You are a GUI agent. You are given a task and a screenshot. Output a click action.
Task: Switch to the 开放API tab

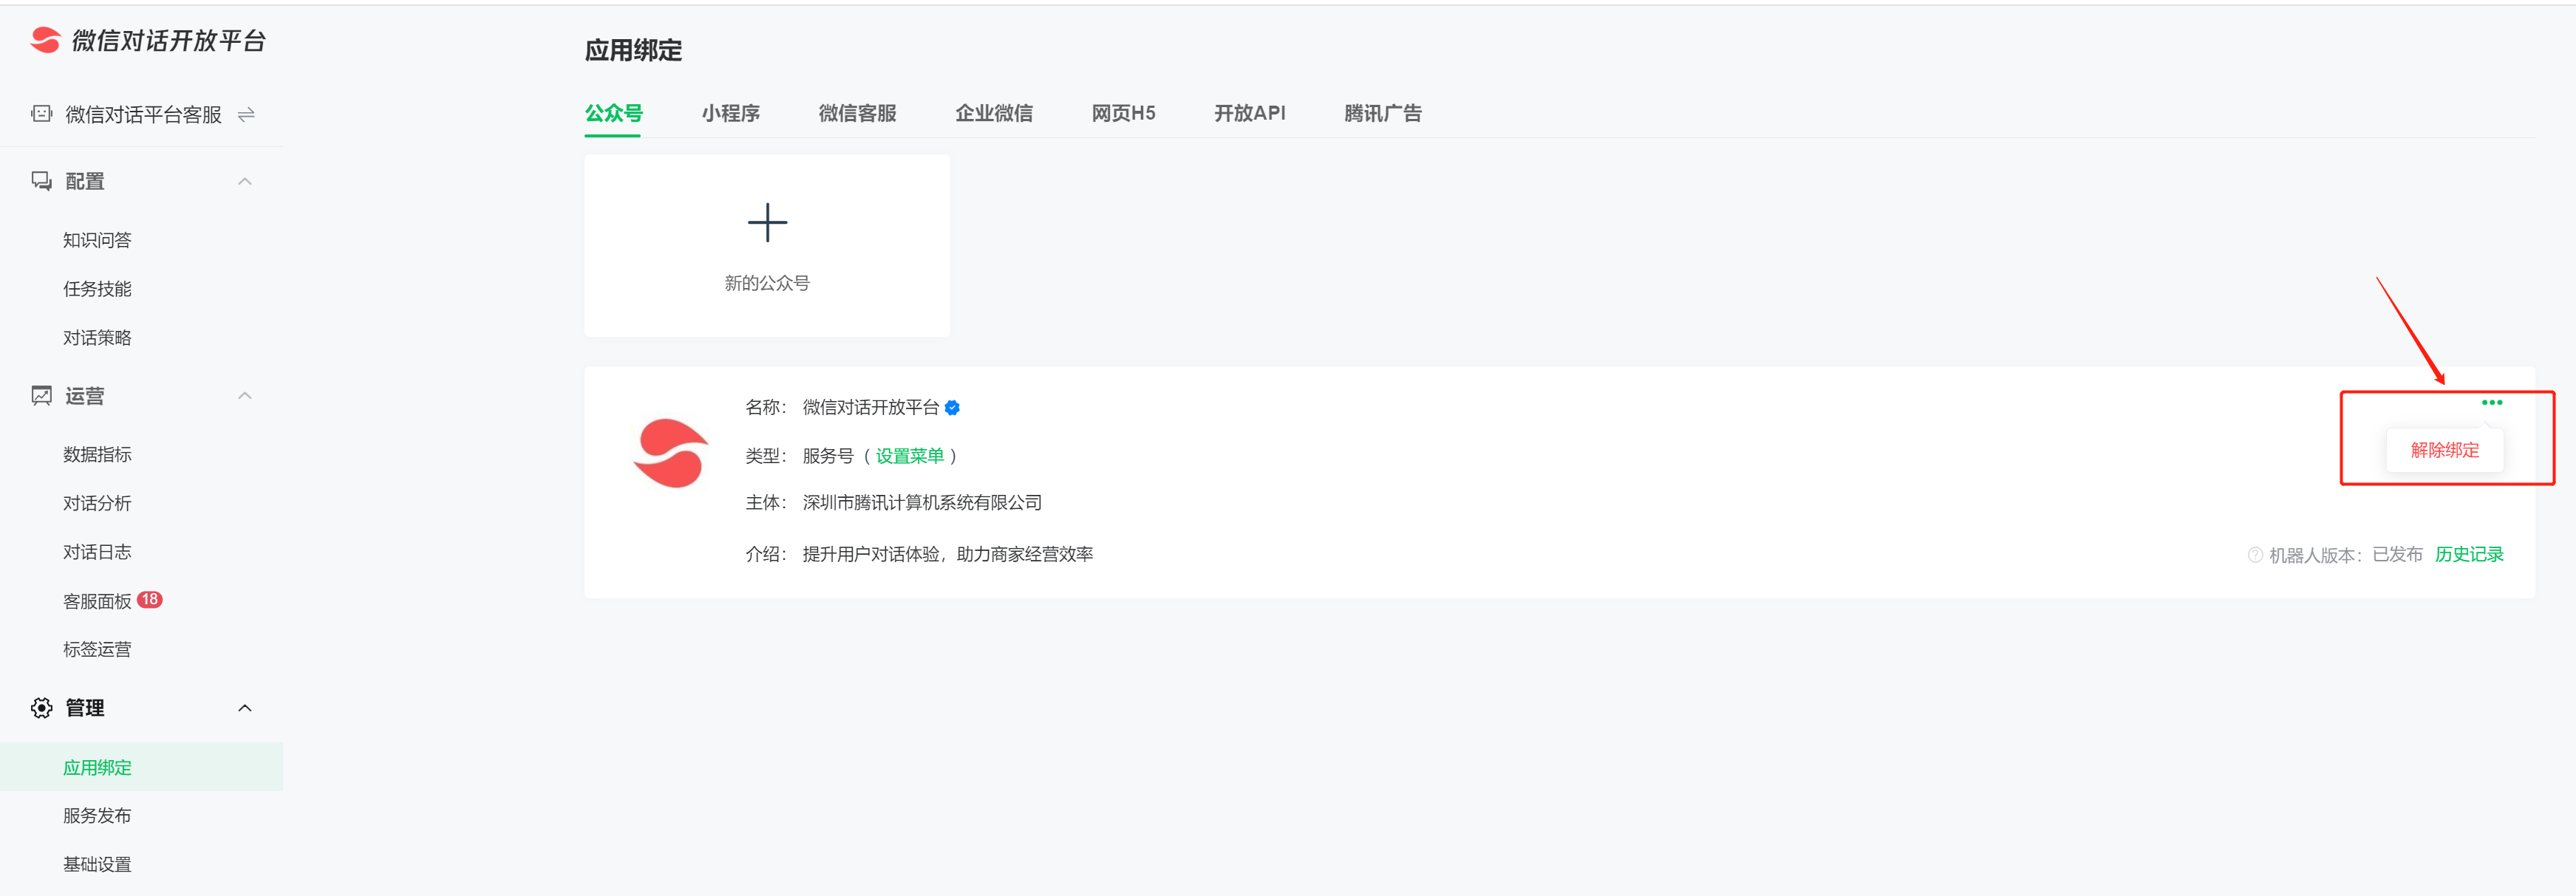(x=1250, y=113)
